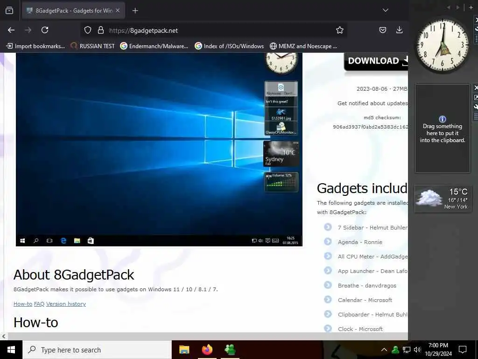Focus the 8gadgetpack.net address bar
This screenshot has width=478, height=359.
click(x=213, y=30)
